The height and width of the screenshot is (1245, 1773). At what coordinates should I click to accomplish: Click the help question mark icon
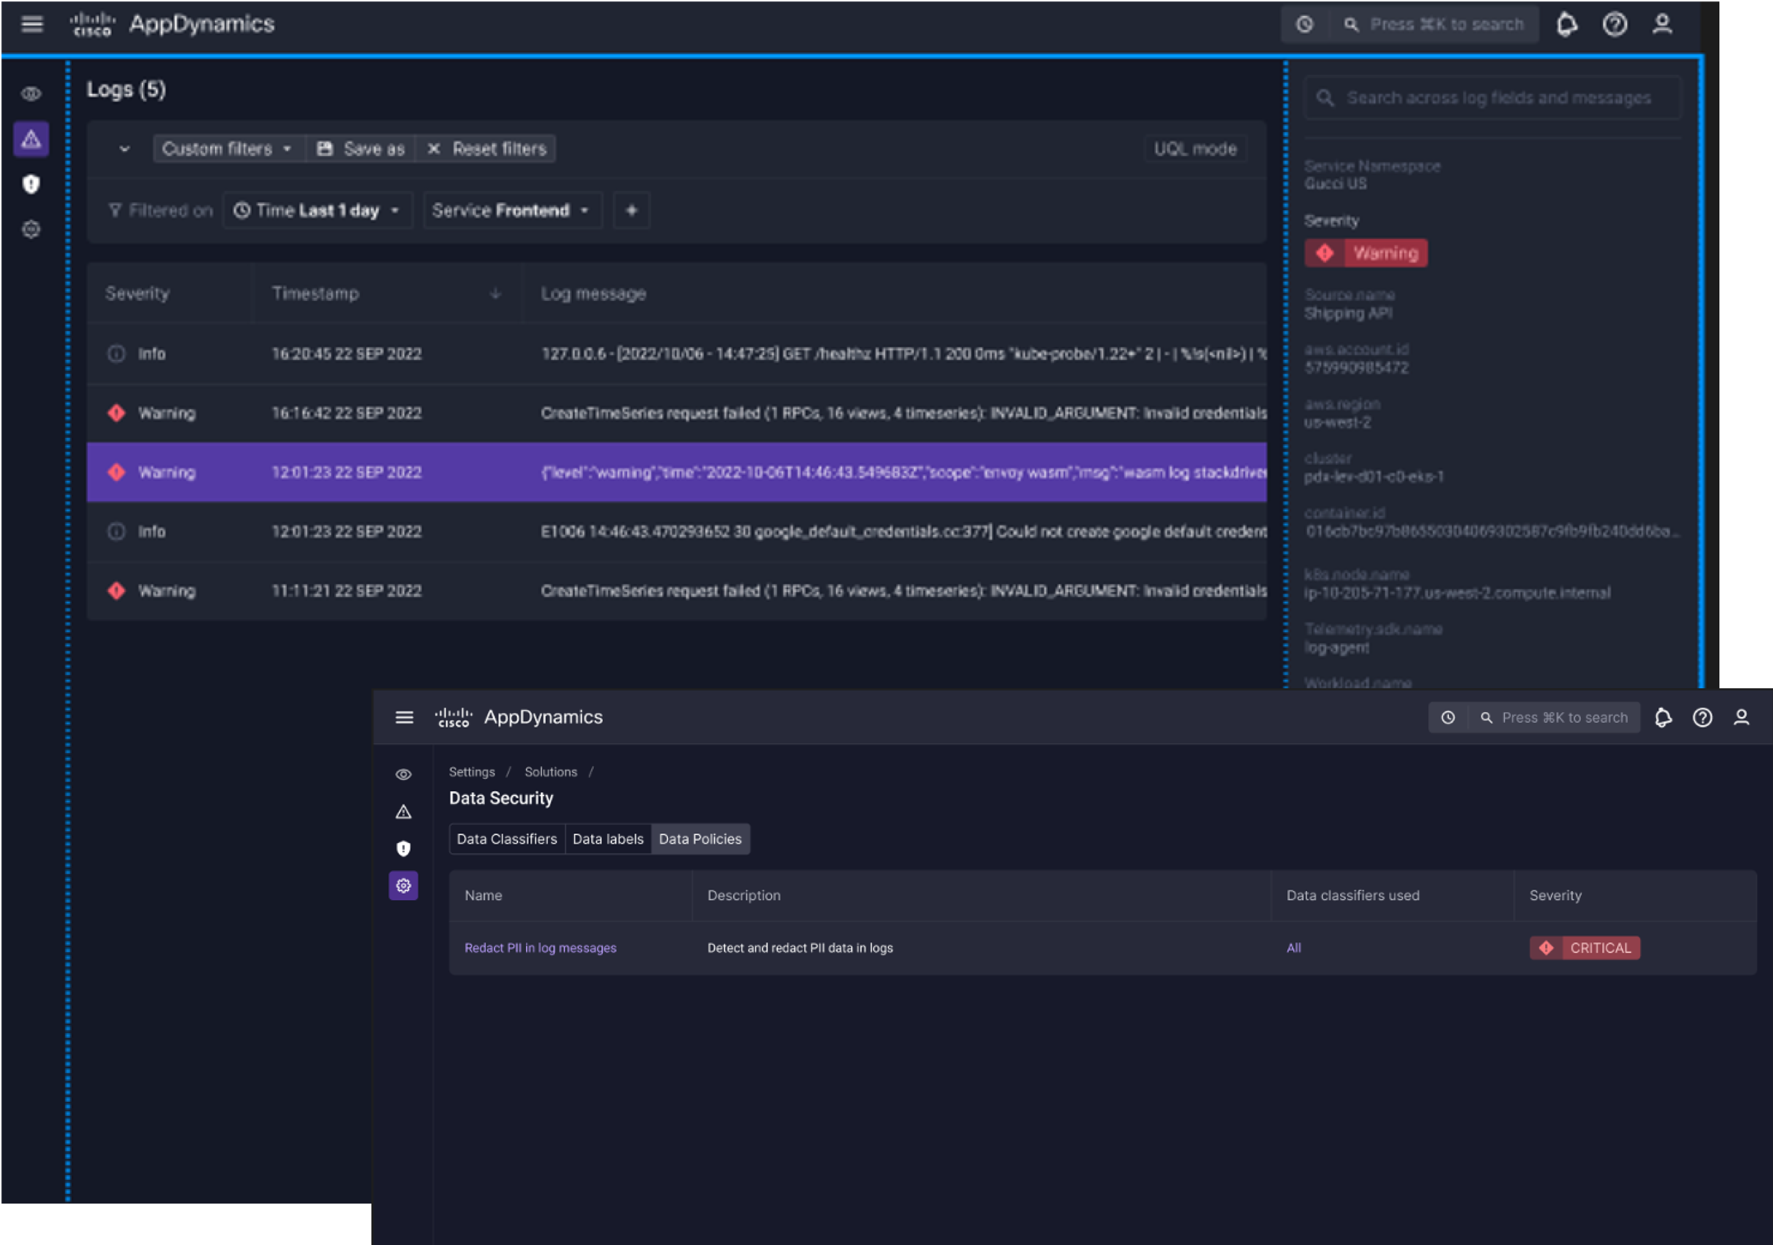(x=1614, y=24)
